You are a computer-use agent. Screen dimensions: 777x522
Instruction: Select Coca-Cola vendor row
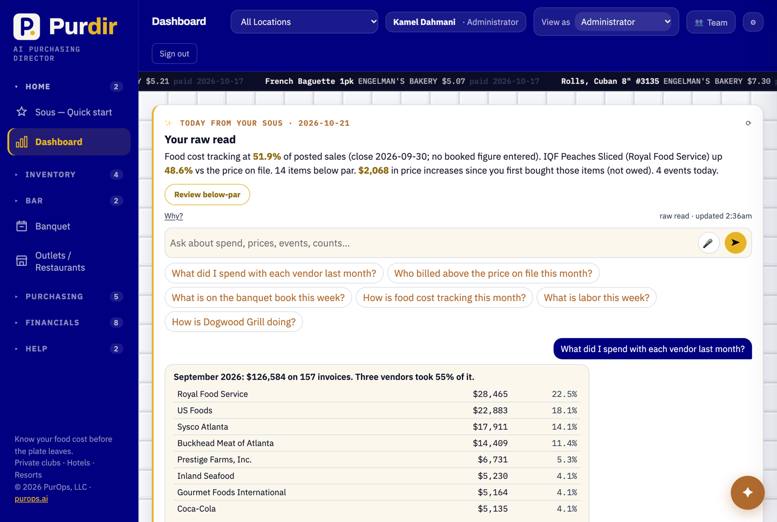377,509
